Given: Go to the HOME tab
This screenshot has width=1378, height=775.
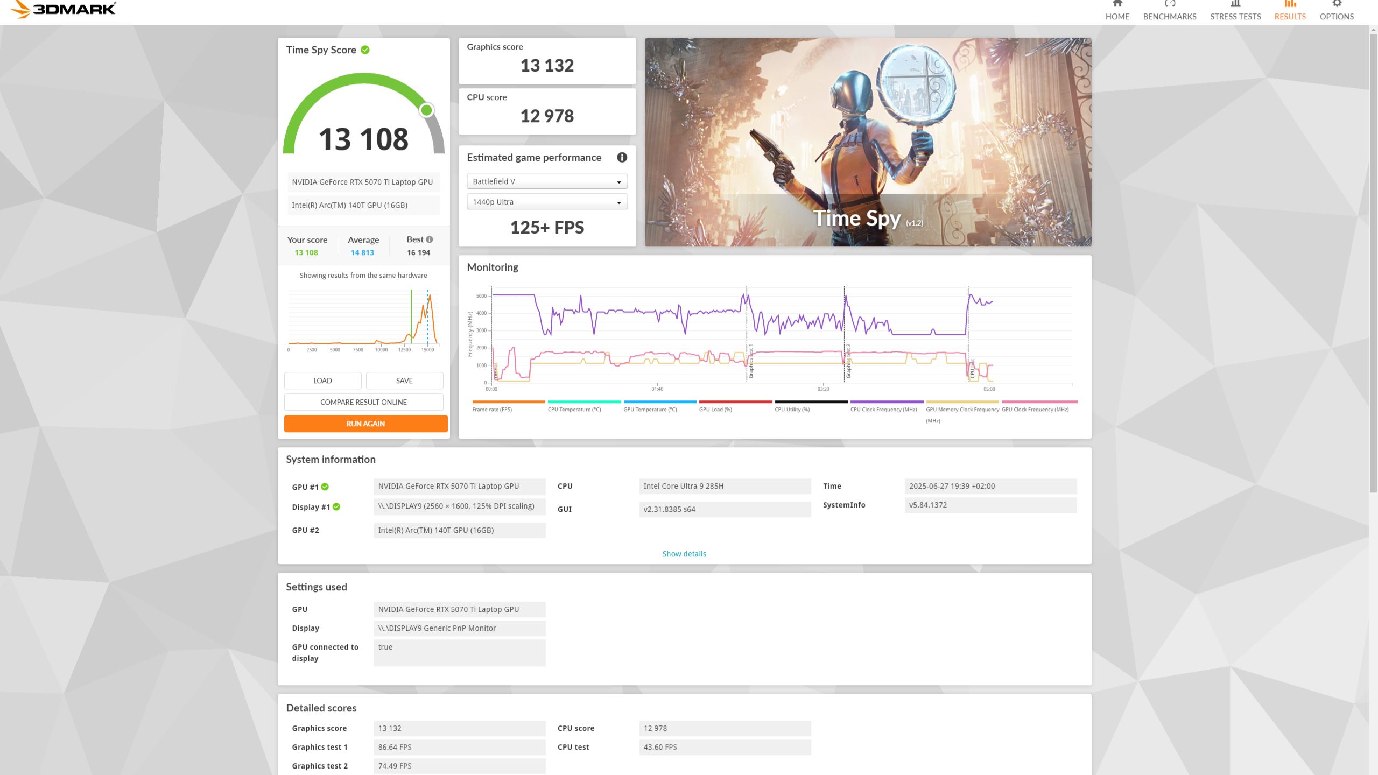Looking at the screenshot, I should [1117, 17].
